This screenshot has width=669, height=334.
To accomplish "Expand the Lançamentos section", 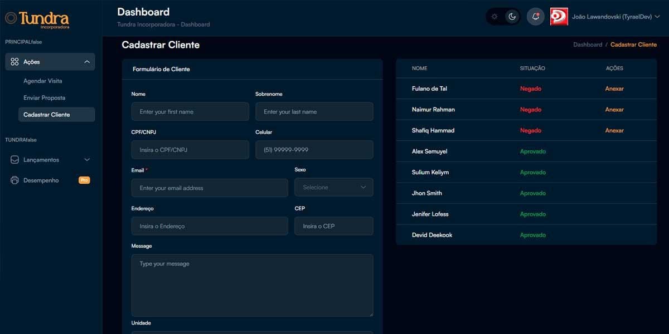I will pos(86,159).
